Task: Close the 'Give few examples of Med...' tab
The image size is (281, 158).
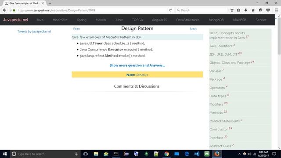Action: pyautogui.click(x=43, y=3)
